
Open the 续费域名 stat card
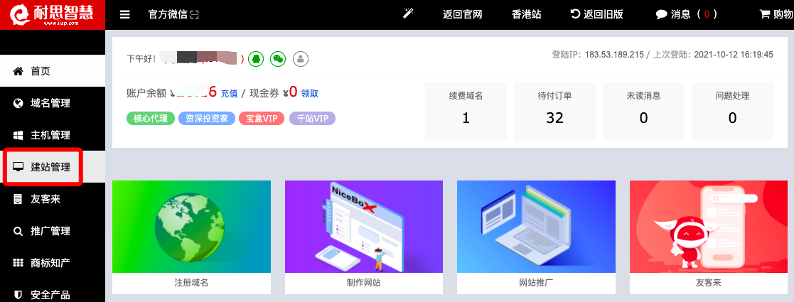tap(466, 112)
